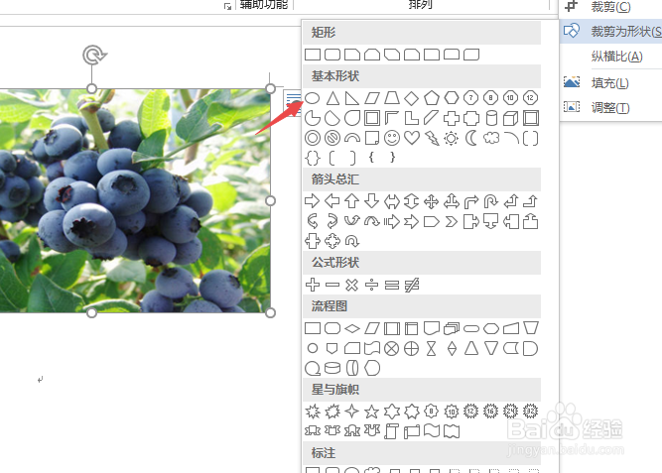662x473 pixels.
Task: Select the smiley face shape
Action: point(392,138)
